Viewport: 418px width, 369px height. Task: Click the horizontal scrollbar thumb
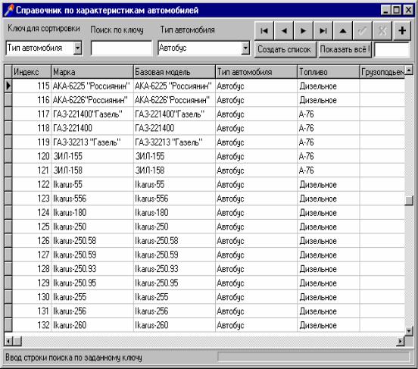[17, 341]
